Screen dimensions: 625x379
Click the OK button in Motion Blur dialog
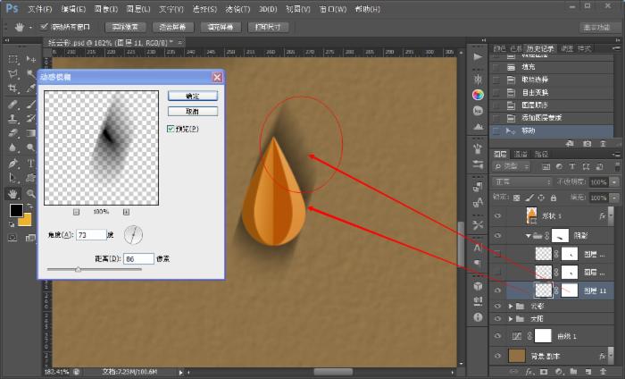point(193,96)
